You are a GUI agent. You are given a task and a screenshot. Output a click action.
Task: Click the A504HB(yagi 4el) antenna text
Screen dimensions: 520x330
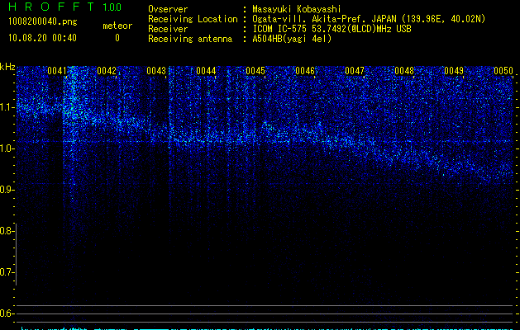click(x=292, y=39)
